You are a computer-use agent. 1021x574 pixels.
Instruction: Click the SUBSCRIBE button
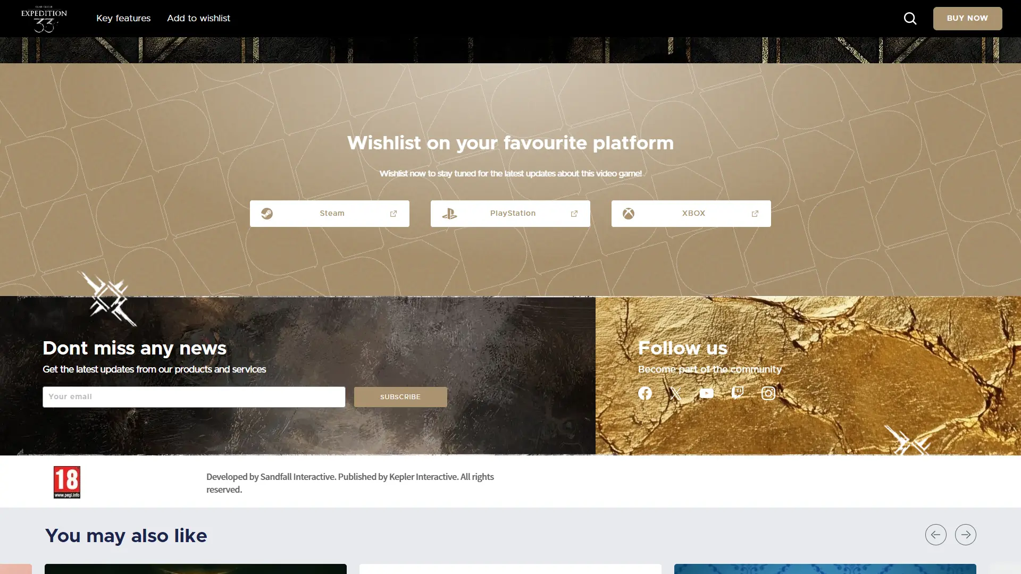[400, 397]
